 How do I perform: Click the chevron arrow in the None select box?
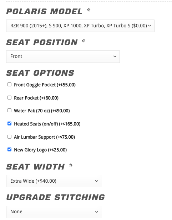[97, 212]
